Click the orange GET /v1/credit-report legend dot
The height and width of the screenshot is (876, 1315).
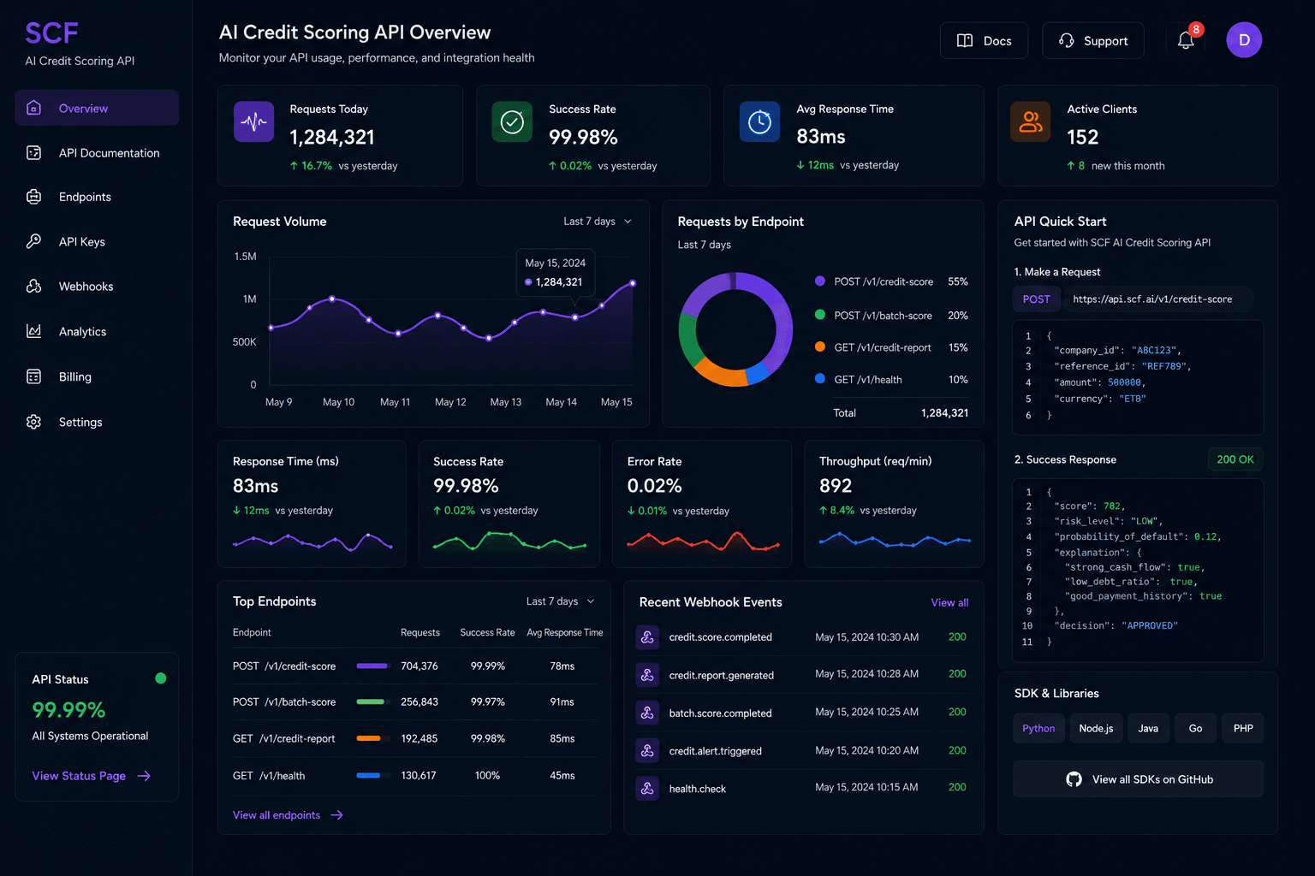click(819, 346)
